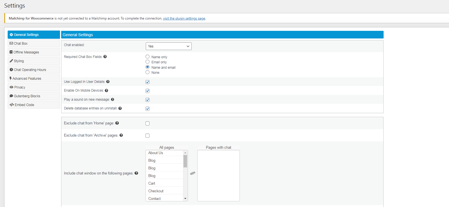The width and height of the screenshot is (449, 207).
Task: Select the 'Name only' radio option
Action: click(147, 57)
